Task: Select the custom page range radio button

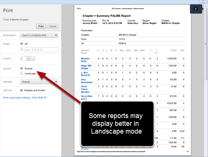Action: coord(22,49)
